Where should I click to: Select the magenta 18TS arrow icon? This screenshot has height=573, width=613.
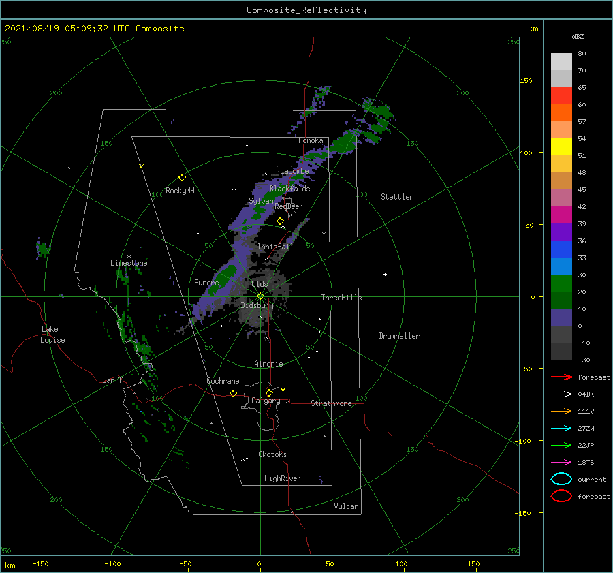click(x=561, y=463)
